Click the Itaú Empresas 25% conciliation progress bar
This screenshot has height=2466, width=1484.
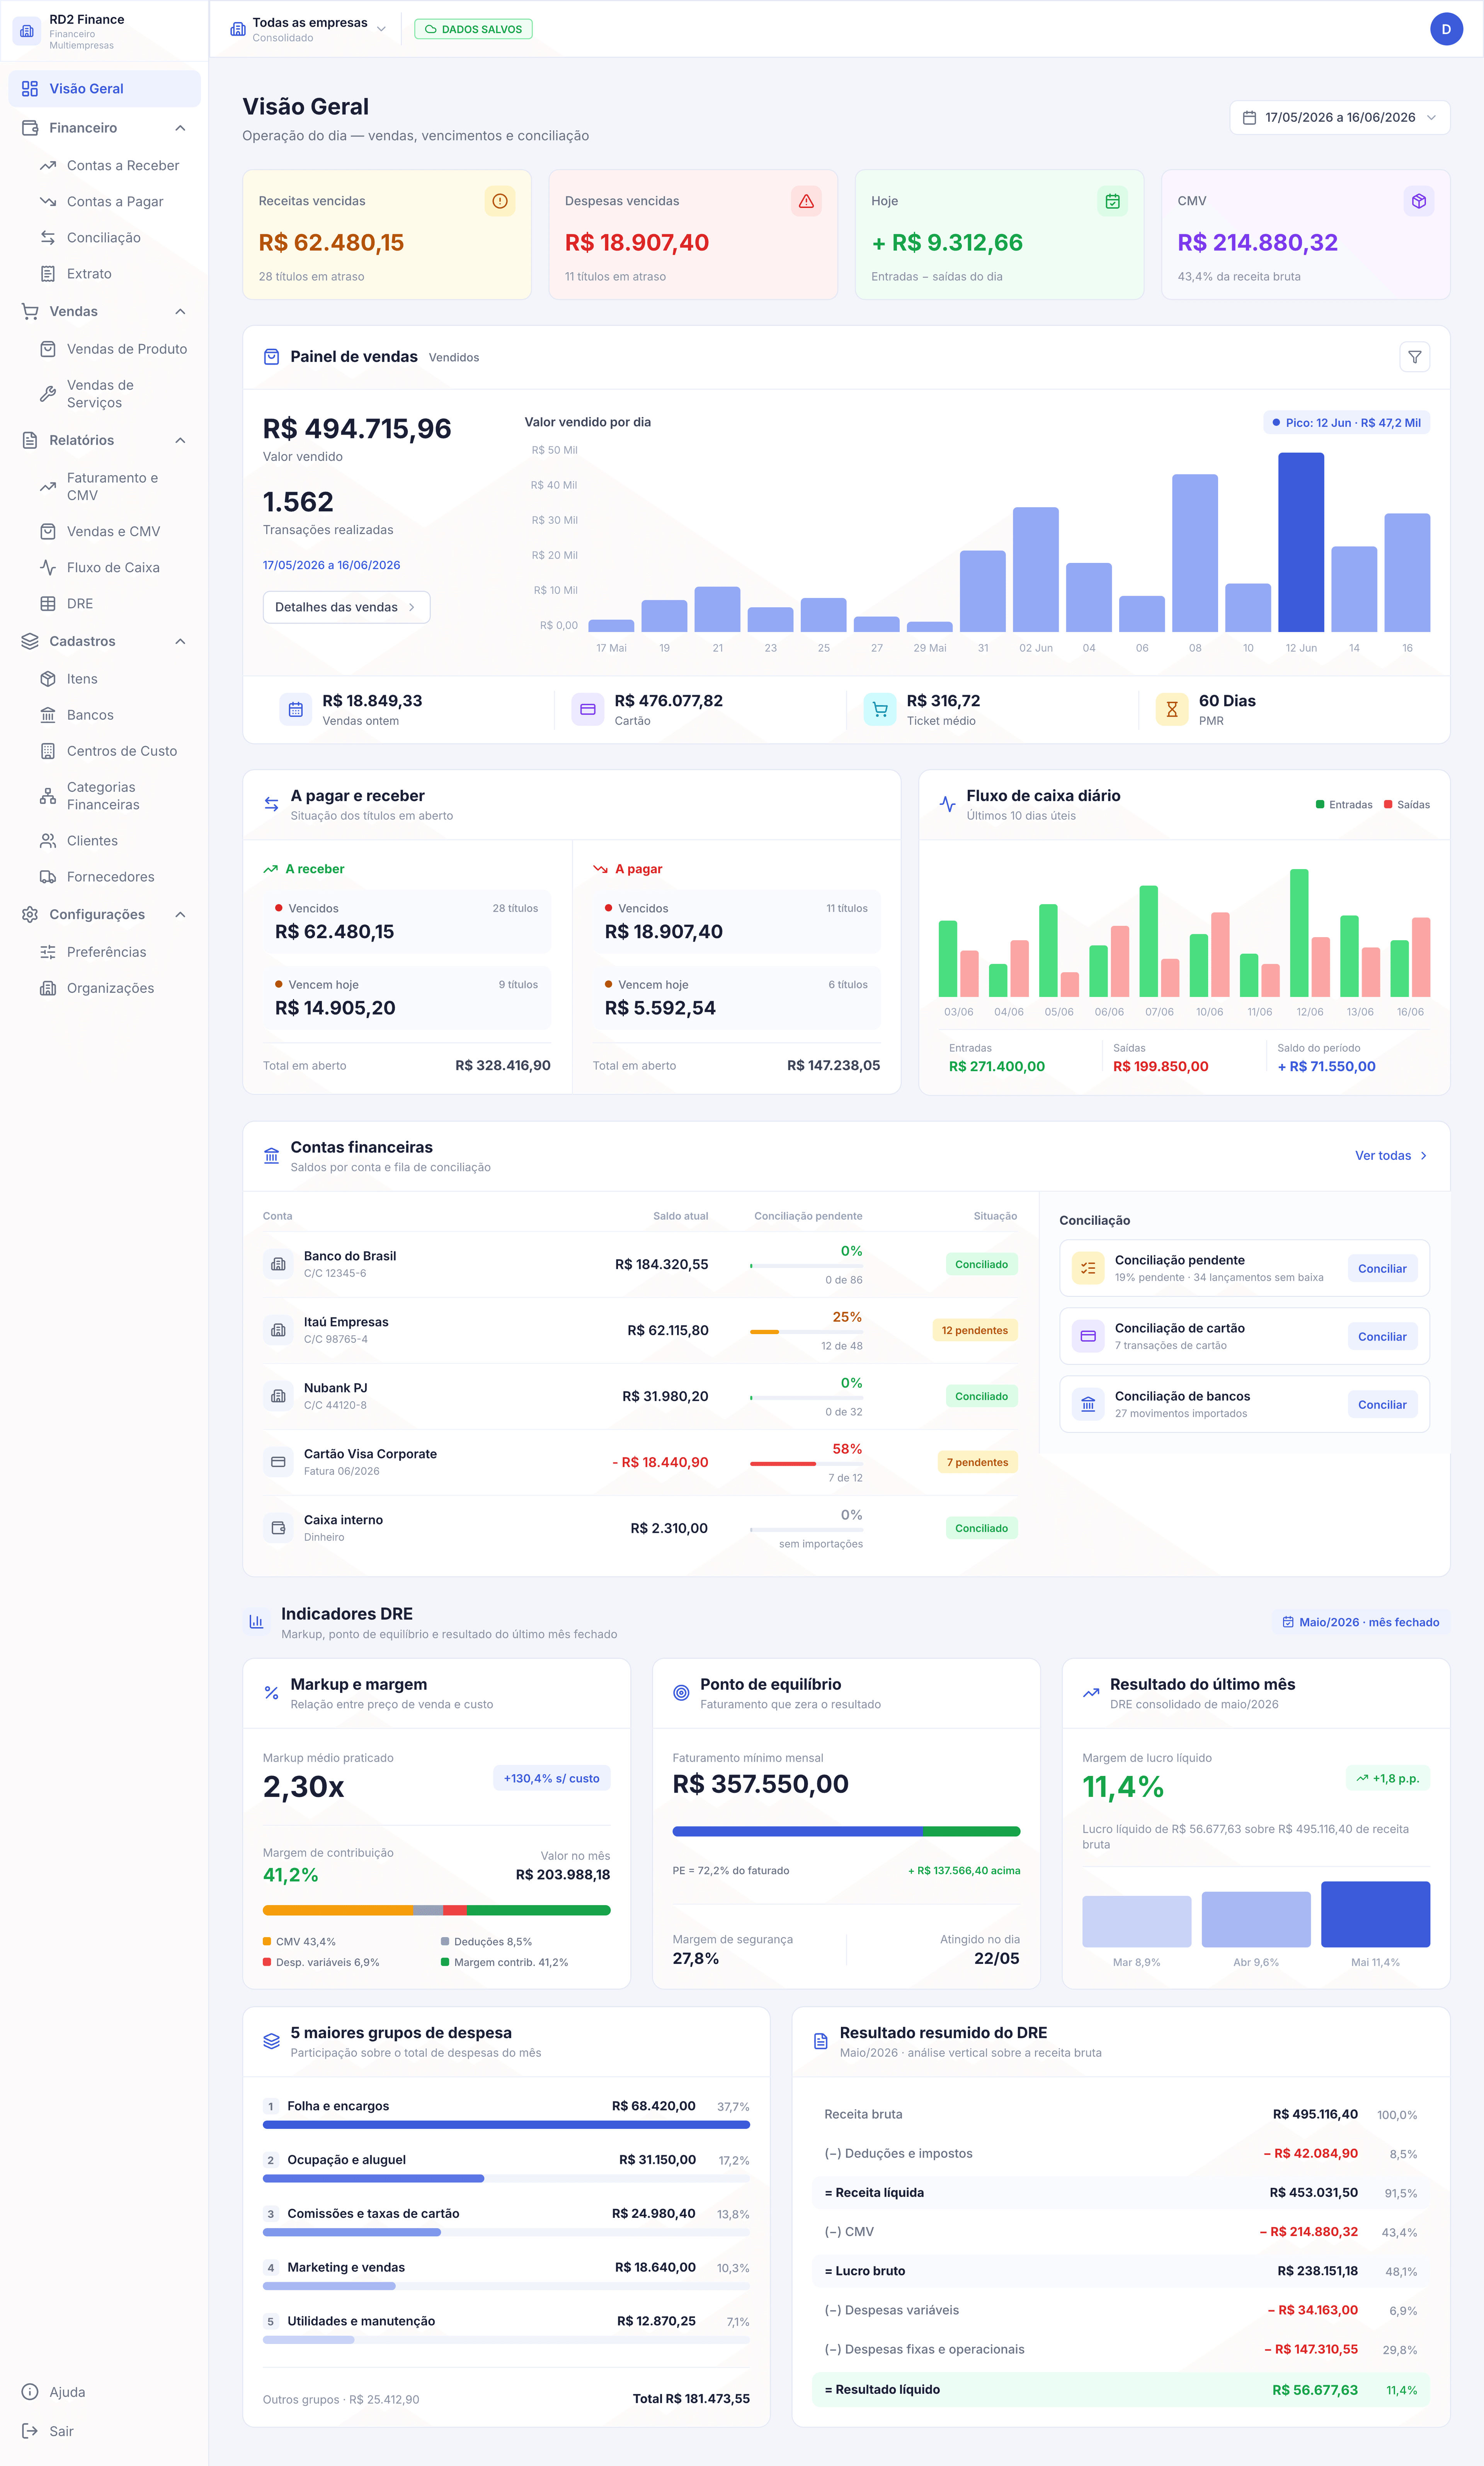tap(806, 1332)
